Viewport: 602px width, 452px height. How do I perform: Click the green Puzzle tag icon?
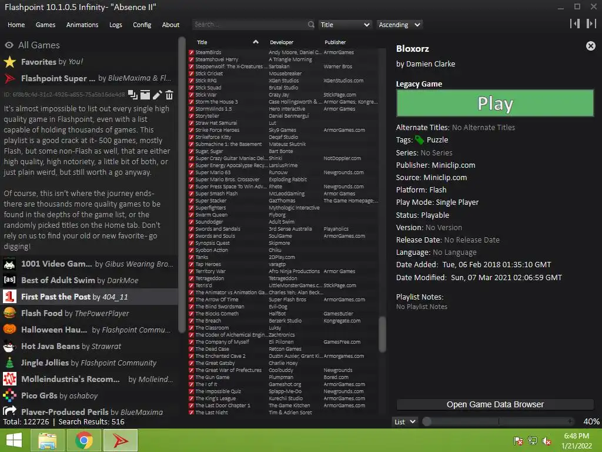click(x=420, y=140)
